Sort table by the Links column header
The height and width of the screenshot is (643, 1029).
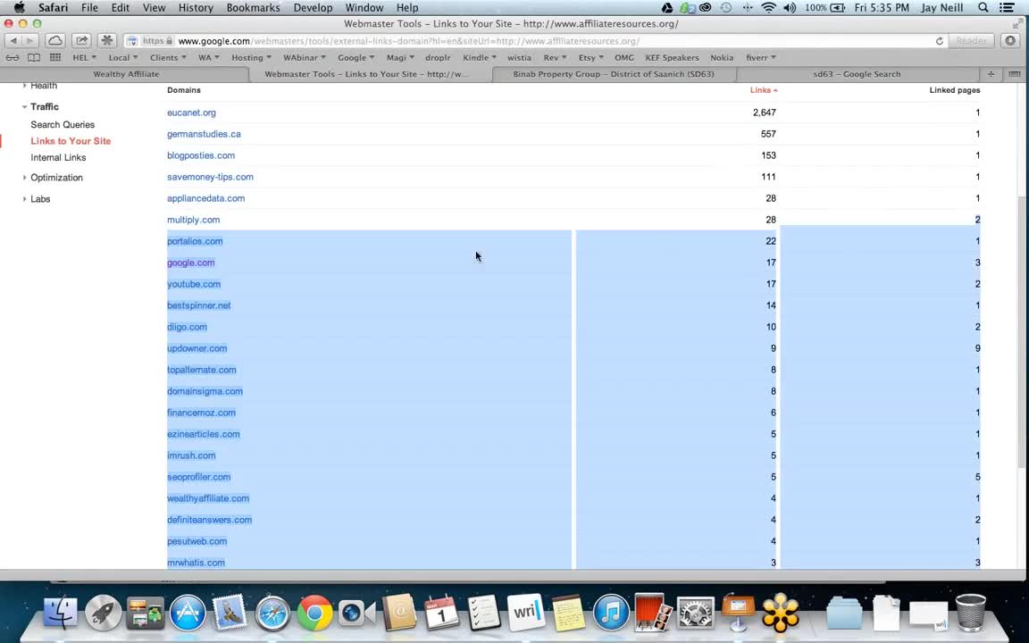tap(763, 90)
